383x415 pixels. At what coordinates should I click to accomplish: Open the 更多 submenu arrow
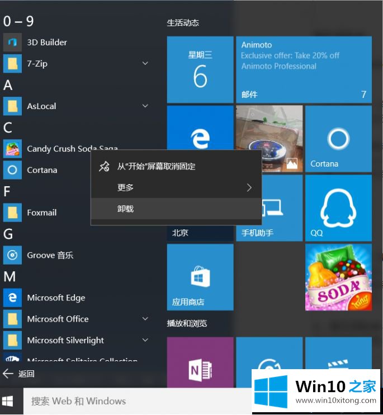249,188
